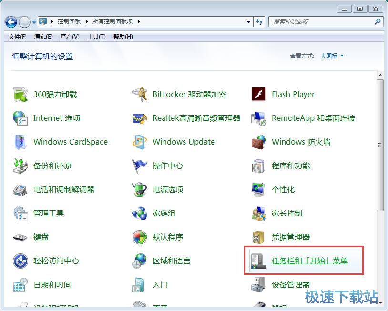The height and width of the screenshot is (311, 388).
Task: Click the 任务栏和「开始」菜单 text link
Action: pos(310,261)
